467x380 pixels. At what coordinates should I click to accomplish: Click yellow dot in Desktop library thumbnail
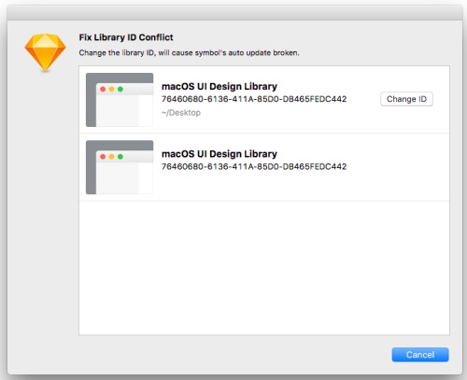111,90
